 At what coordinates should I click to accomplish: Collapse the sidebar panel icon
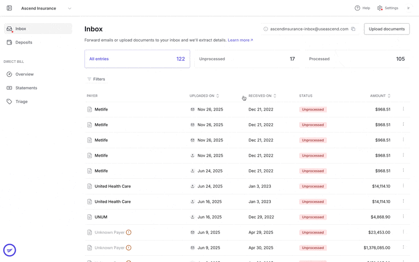[9, 8]
